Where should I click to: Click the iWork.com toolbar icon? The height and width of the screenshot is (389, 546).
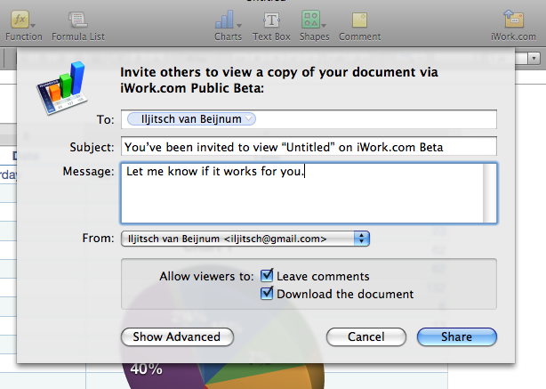pyautogui.click(x=513, y=20)
